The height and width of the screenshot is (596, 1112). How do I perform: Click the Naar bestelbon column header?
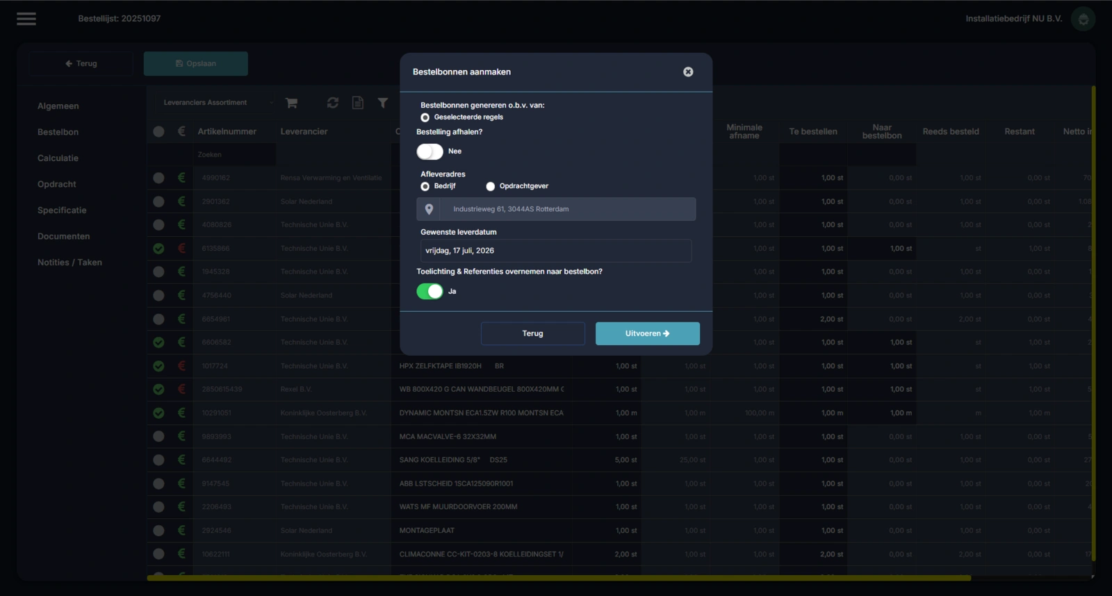(x=882, y=131)
